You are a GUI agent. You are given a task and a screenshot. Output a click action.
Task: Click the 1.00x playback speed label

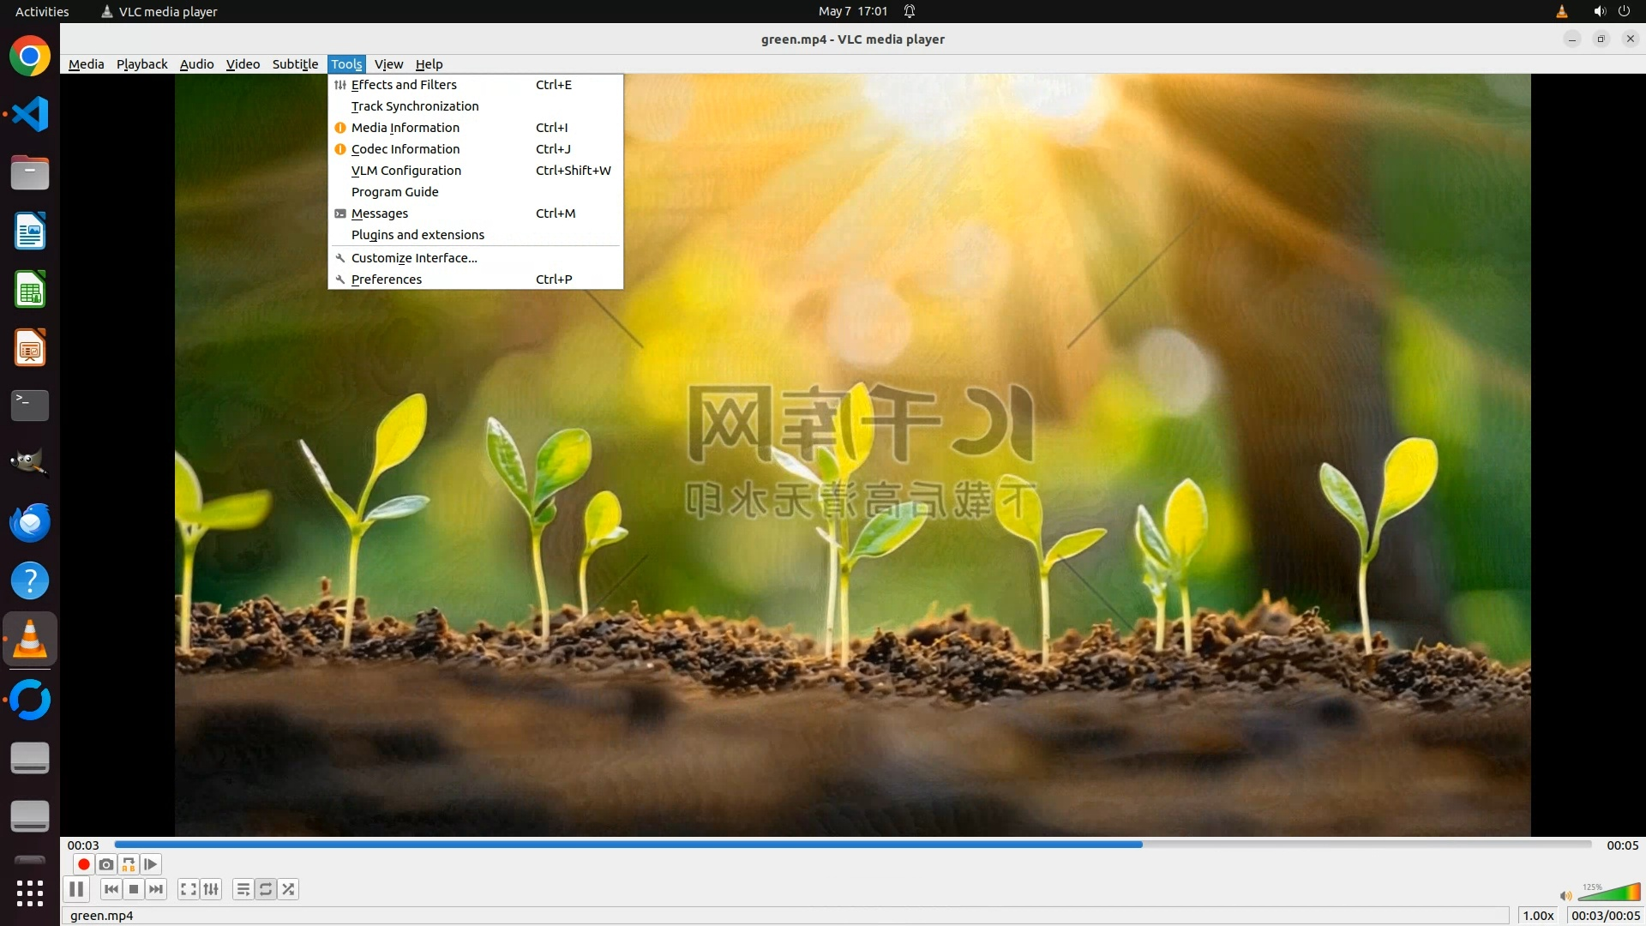[1538, 916]
